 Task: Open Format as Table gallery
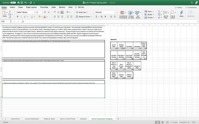pyautogui.click(x=131, y=15)
